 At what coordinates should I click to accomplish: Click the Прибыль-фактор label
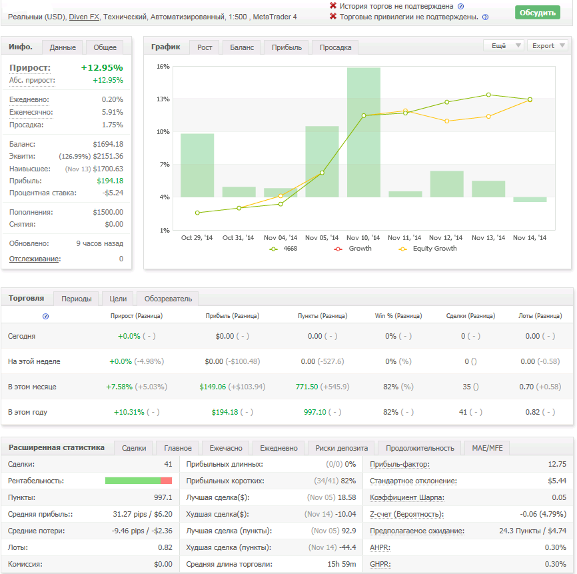(x=399, y=464)
